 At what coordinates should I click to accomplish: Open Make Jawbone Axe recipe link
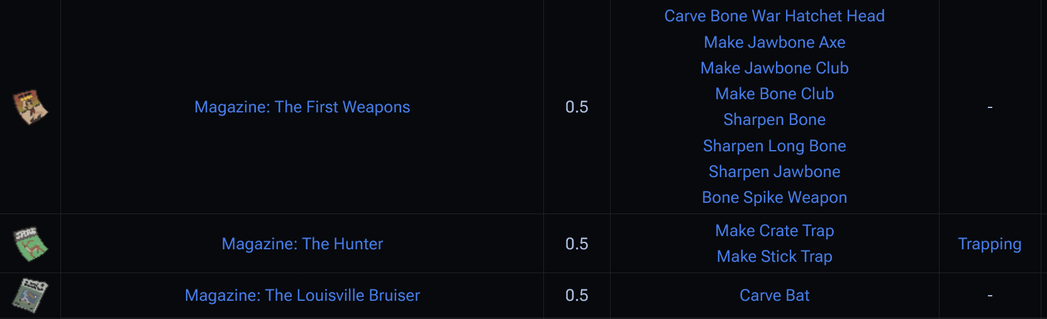tap(774, 42)
